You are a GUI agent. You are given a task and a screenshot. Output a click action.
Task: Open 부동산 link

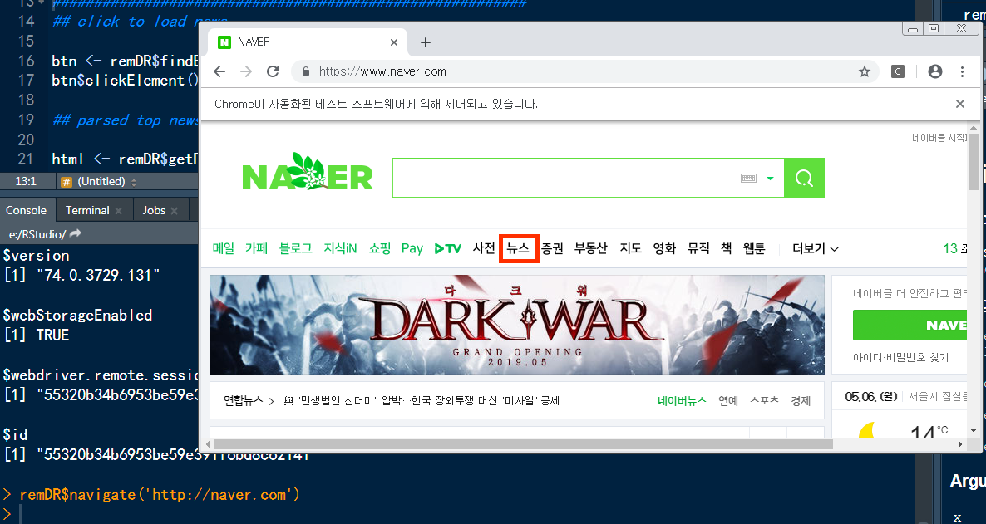(590, 248)
